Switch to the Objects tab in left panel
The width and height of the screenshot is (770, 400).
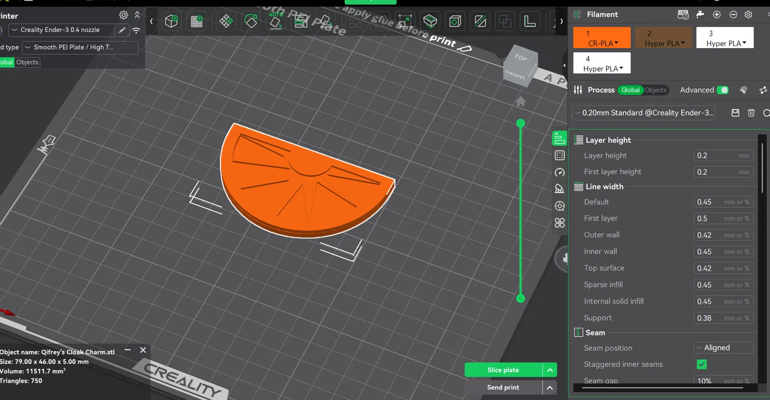(x=27, y=62)
